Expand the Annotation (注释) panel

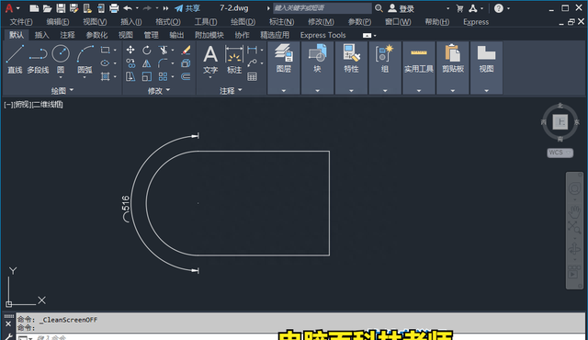click(231, 90)
